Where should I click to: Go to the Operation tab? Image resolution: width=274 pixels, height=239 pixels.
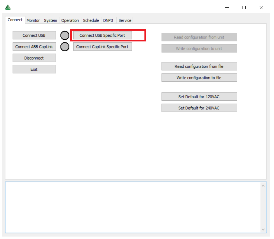click(70, 20)
